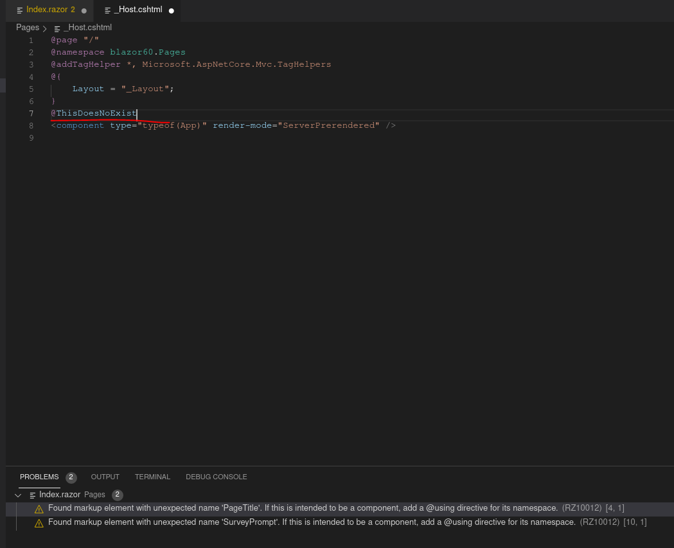Image resolution: width=674 pixels, height=548 pixels.
Task: Switch to the TERMINAL panel
Action: 152,477
